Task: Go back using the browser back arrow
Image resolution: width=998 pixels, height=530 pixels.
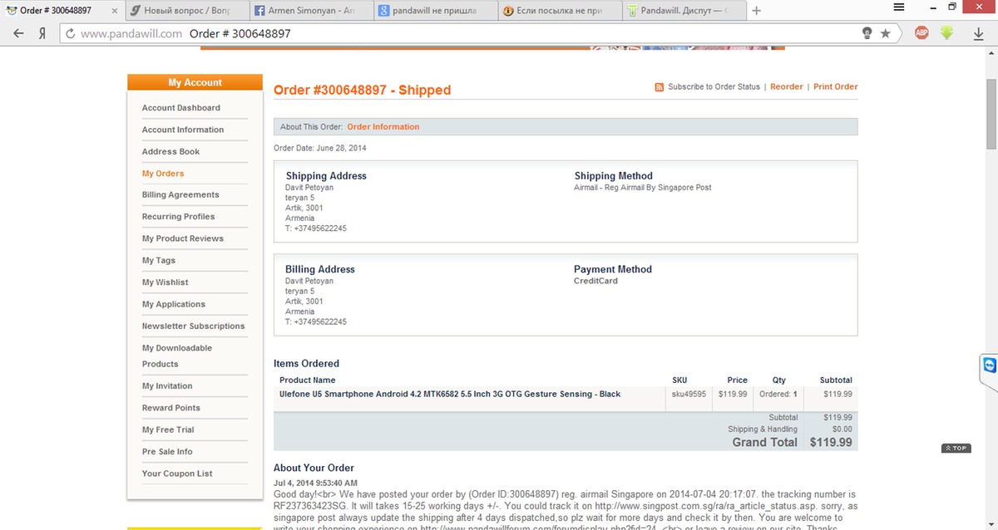Action: 17,34
